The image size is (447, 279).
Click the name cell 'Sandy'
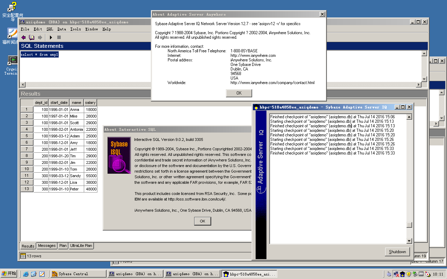click(x=76, y=176)
